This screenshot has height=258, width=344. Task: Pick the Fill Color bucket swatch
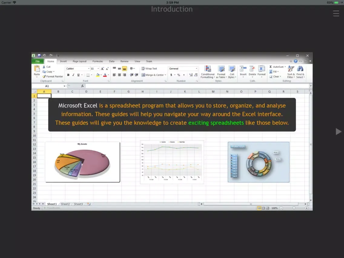(98, 75)
